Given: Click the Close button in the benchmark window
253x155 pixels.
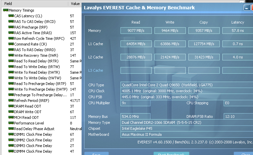Looking at the screenshot, I should 244,153.
